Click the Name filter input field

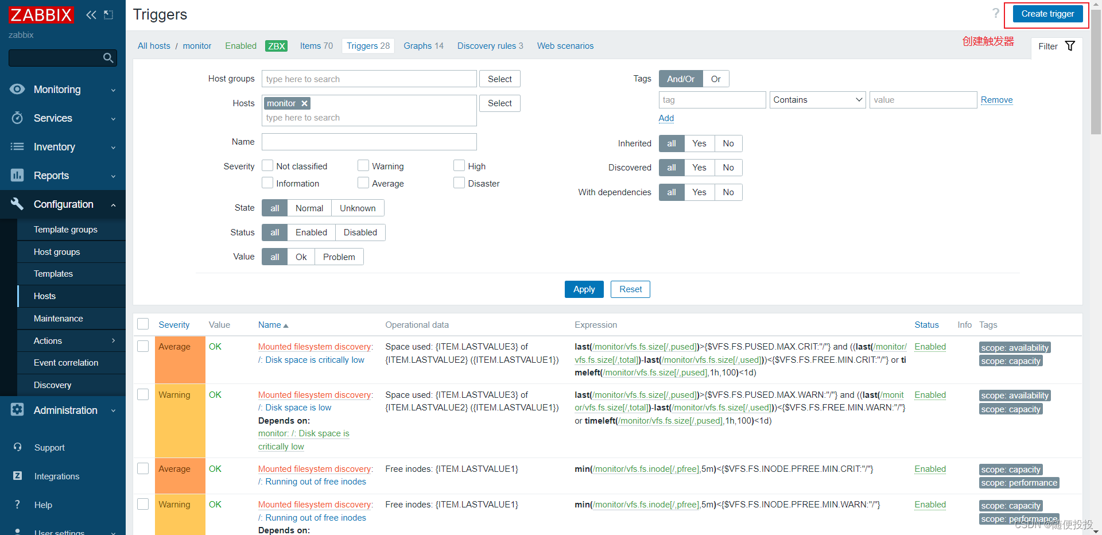click(369, 142)
